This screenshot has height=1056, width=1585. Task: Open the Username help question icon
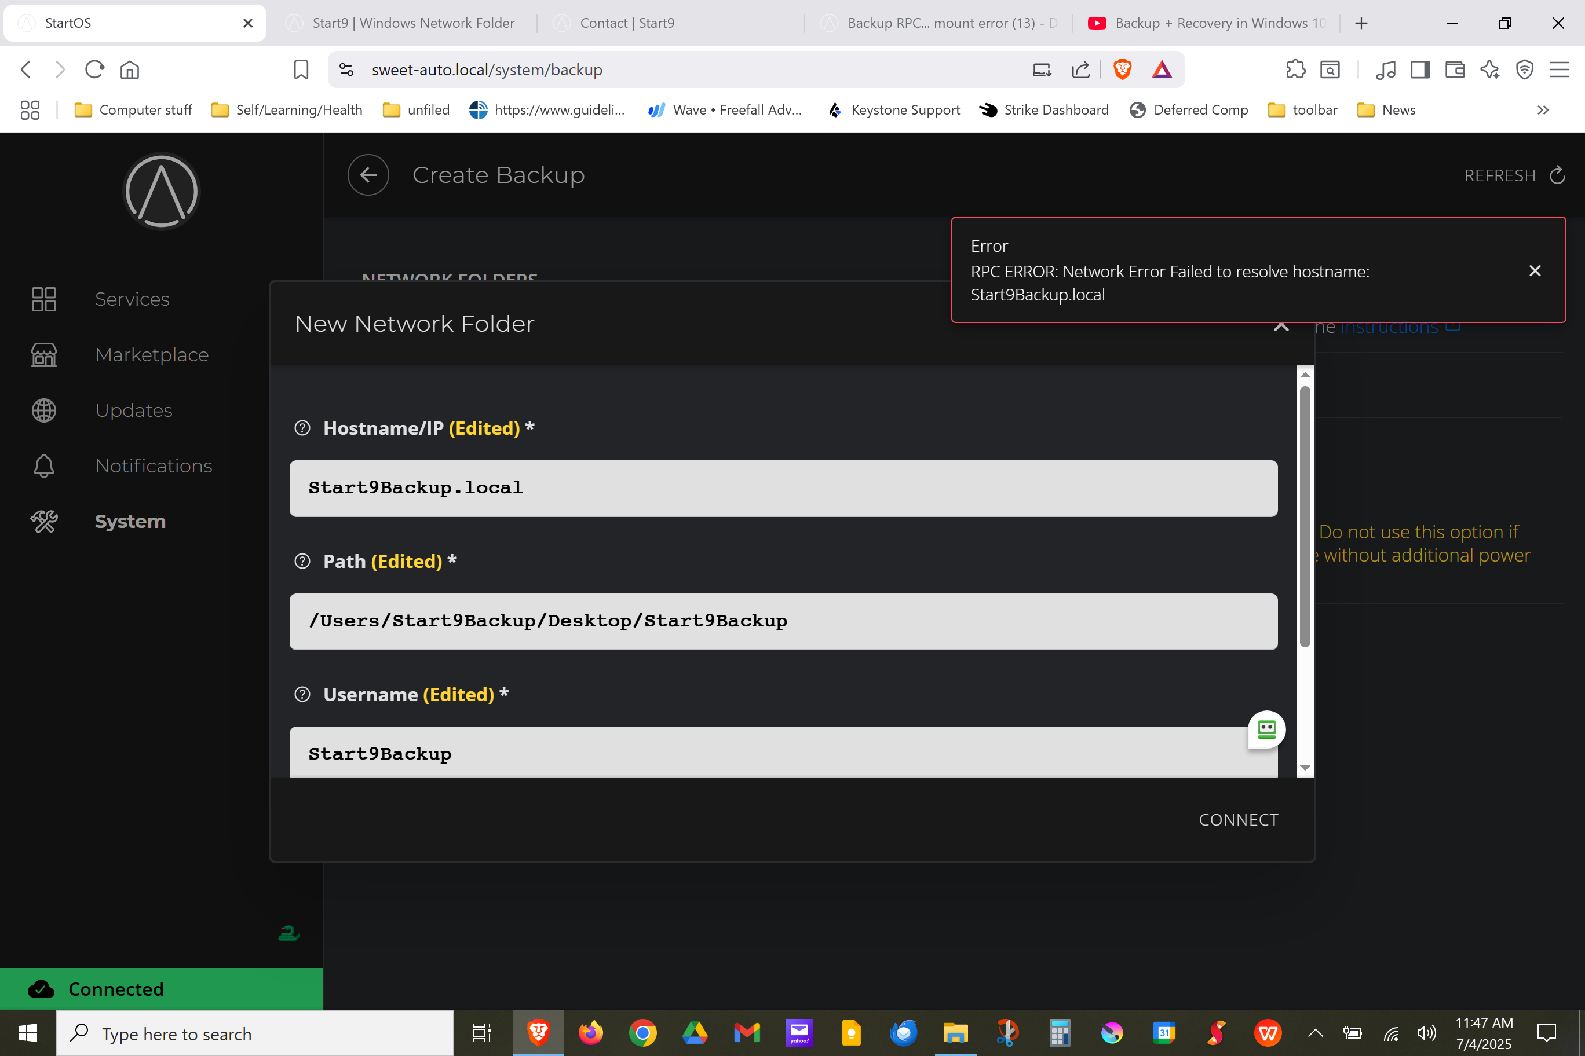pos(302,694)
